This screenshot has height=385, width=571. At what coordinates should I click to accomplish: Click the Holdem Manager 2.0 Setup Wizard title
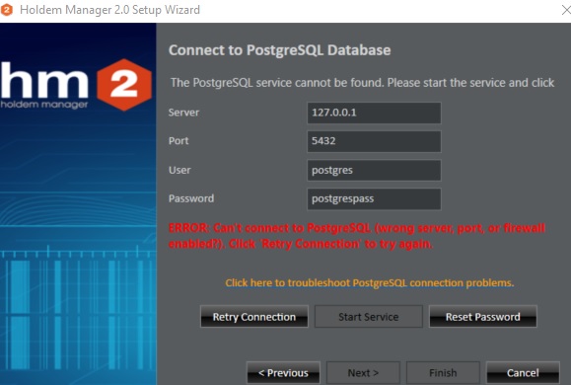(x=110, y=10)
